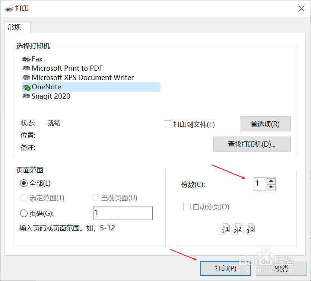Screen dimensions: 311x281
Task: Open the 常规 tab
Action: (x=18, y=27)
